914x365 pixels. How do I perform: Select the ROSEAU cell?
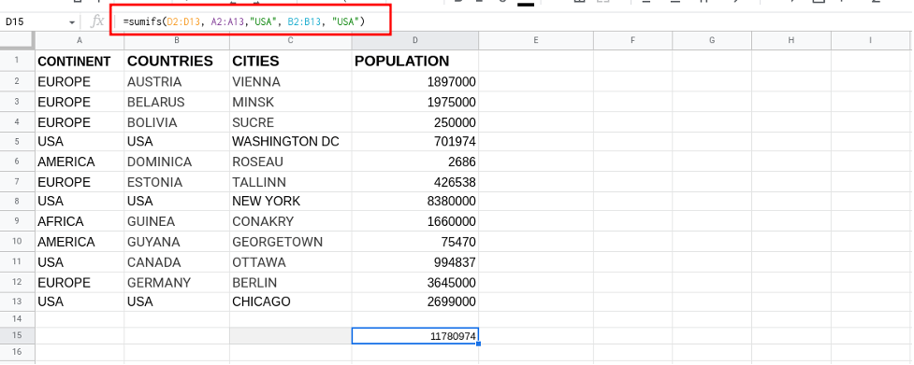[290, 161]
